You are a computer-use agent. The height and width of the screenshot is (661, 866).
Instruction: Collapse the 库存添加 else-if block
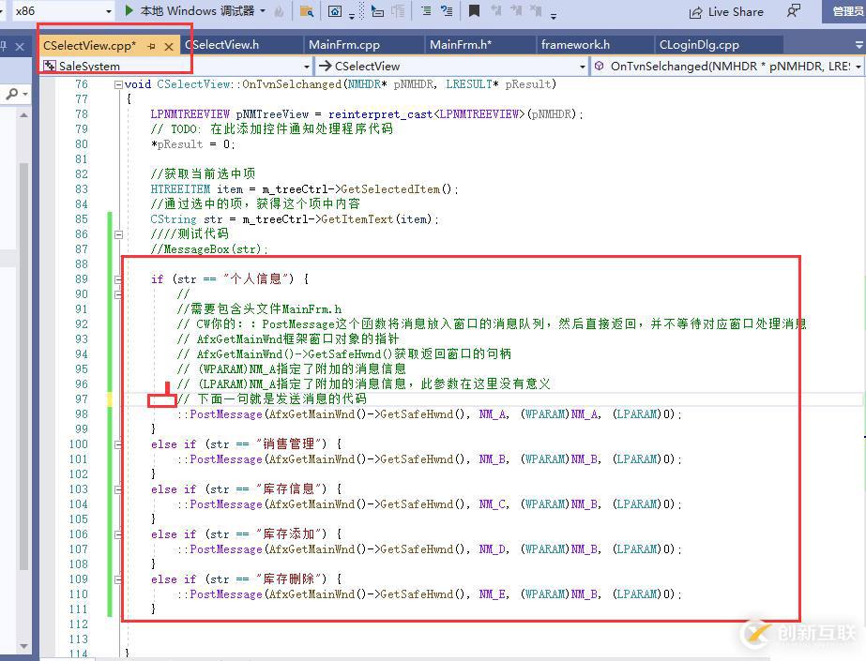tap(118, 534)
